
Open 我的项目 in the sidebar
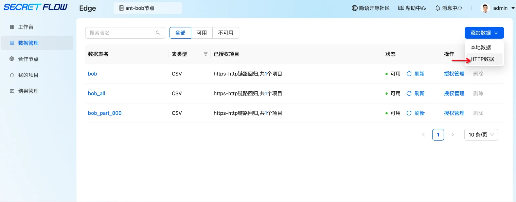37,75
